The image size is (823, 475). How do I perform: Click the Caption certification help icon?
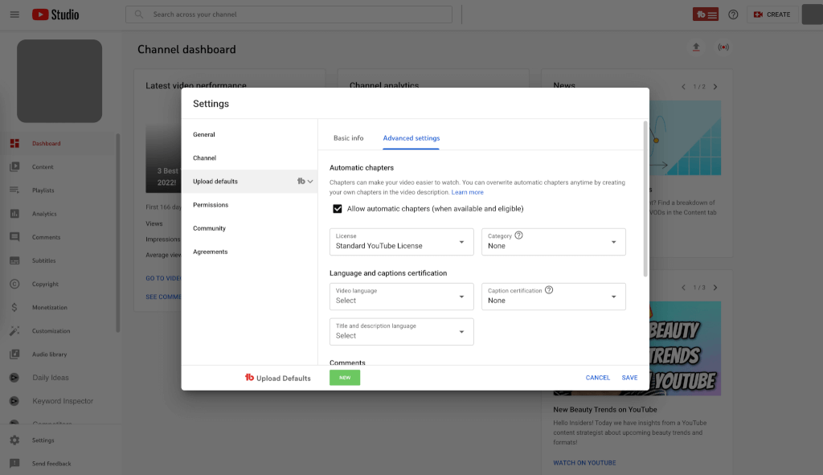(549, 290)
